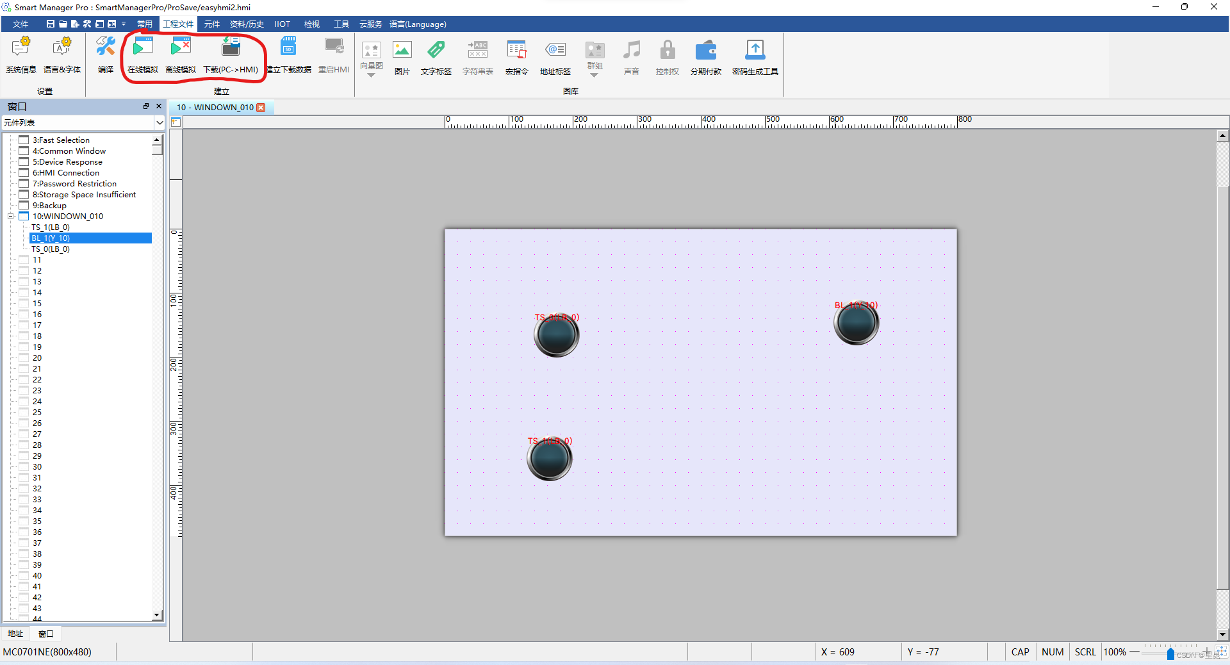Select 5:Device Response window item

[x=67, y=162]
